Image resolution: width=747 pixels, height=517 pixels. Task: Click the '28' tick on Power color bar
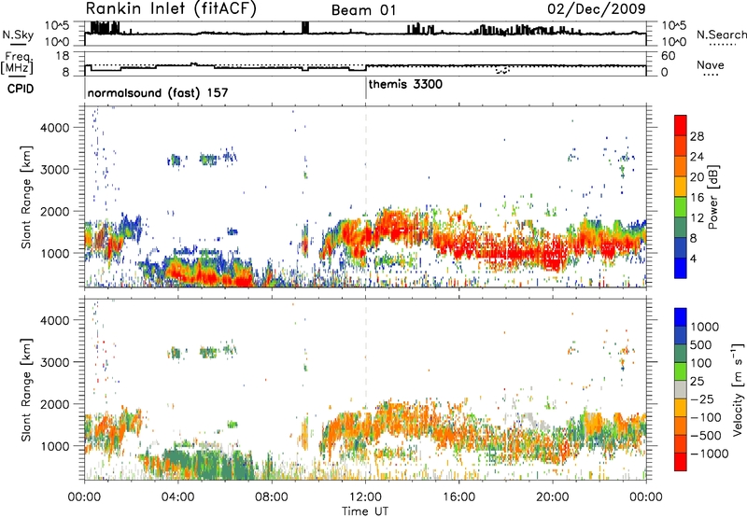(x=697, y=136)
